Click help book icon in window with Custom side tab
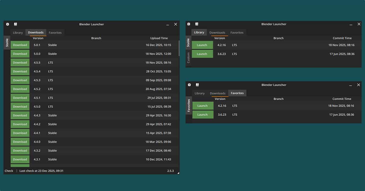 [197, 24]
